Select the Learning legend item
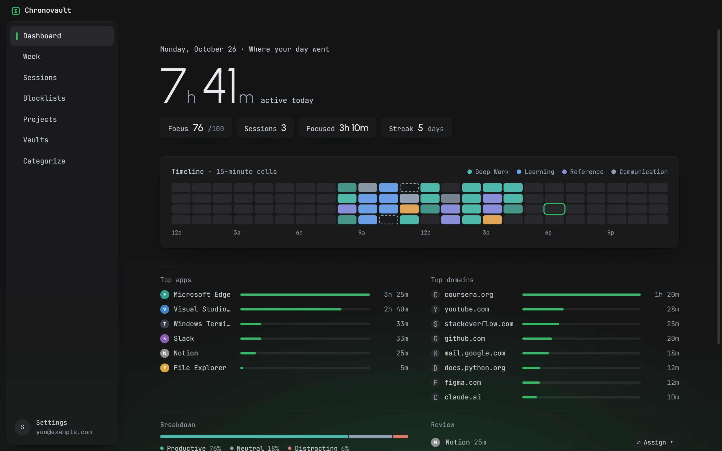This screenshot has height=451, width=722. [535, 172]
